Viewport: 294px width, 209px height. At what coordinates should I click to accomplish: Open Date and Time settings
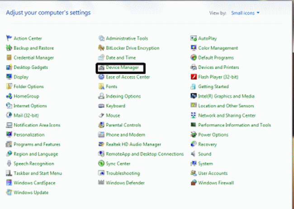pos(120,58)
